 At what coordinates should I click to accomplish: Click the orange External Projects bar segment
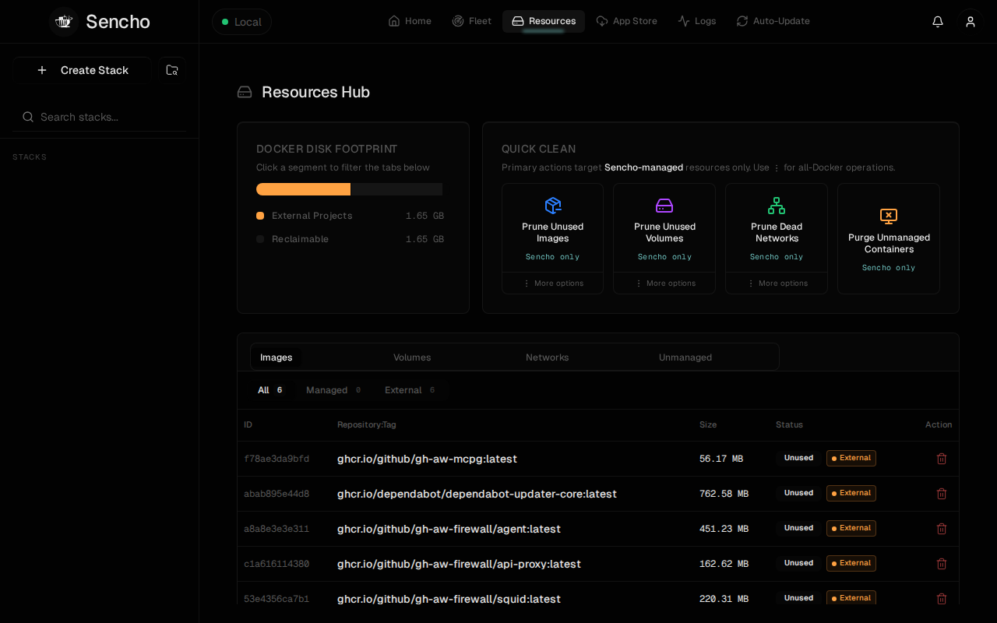coord(303,189)
